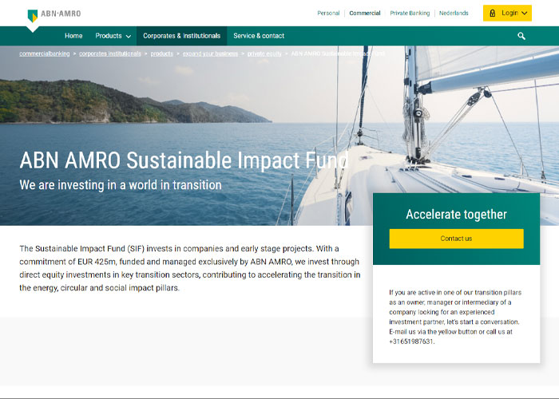This screenshot has height=399, width=559.
Task: Click 'We are investing in a world in transition'
Action: point(121,185)
